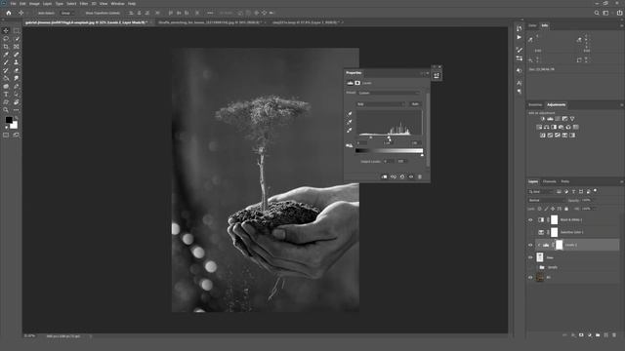Open the Filter menu
625x351 pixels.
pyautogui.click(x=84, y=4)
